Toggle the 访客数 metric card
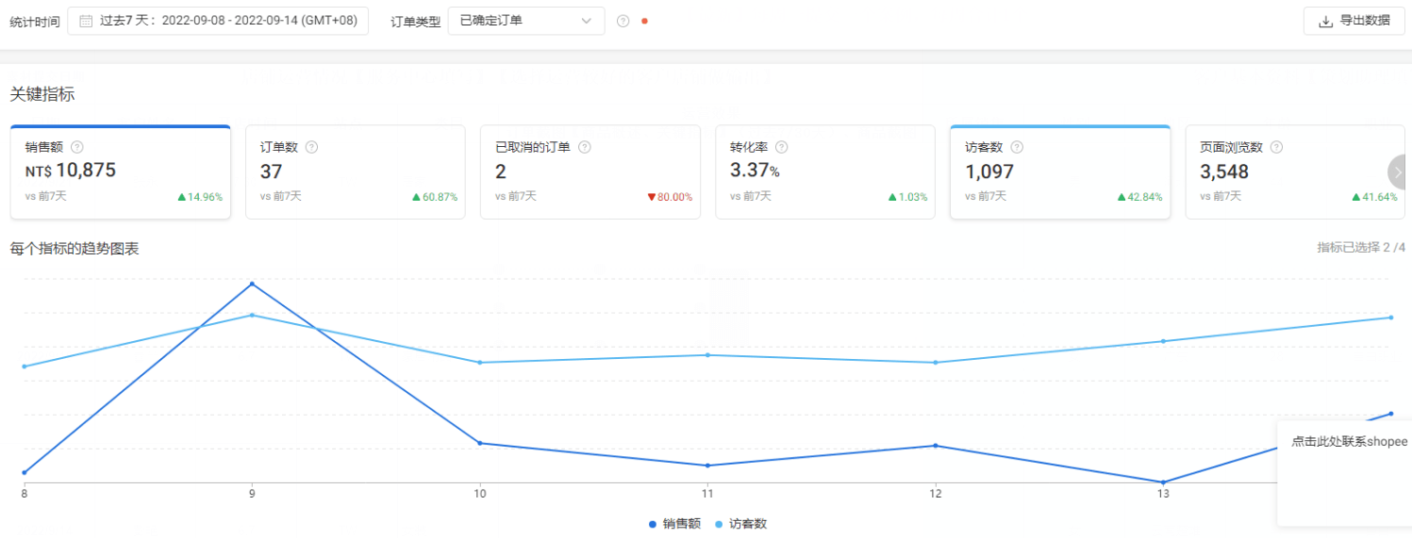Viewport: 1412px width, 538px height. 1059,172
